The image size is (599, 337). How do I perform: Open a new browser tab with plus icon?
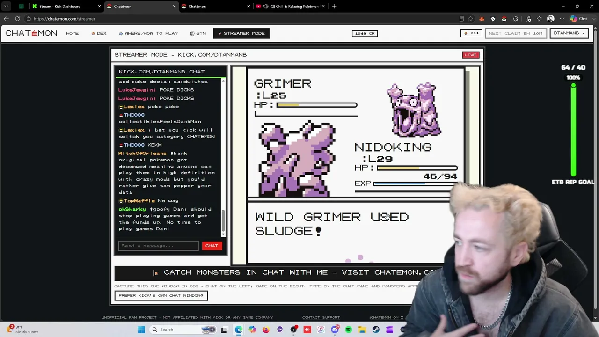334,7
